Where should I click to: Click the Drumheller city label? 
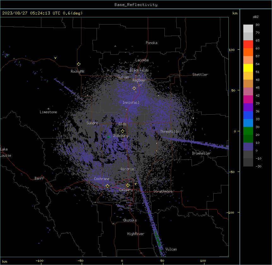point(201,153)
